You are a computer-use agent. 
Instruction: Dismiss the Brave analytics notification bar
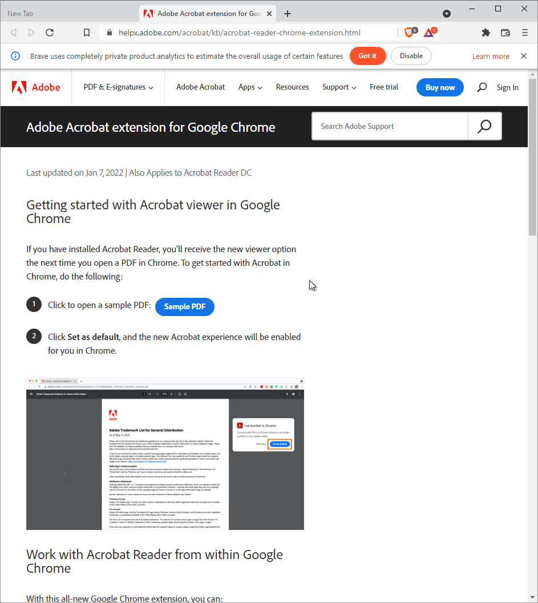pyautogui.click(x=523, y=56)
